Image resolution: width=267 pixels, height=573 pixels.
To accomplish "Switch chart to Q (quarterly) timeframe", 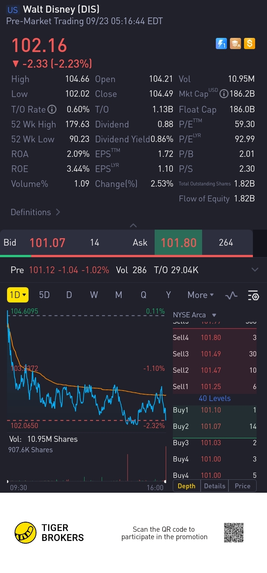I will point(144,295).
